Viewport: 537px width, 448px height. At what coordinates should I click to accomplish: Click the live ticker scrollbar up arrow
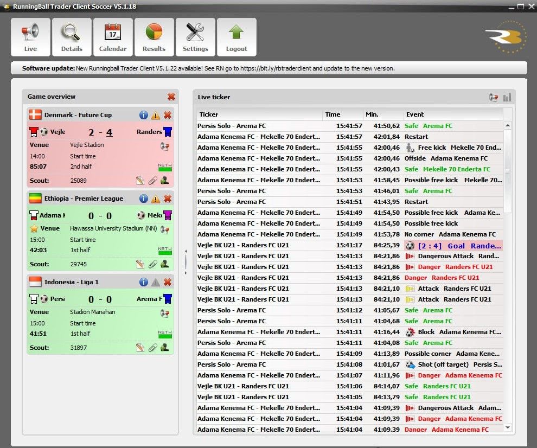[508, 126]
